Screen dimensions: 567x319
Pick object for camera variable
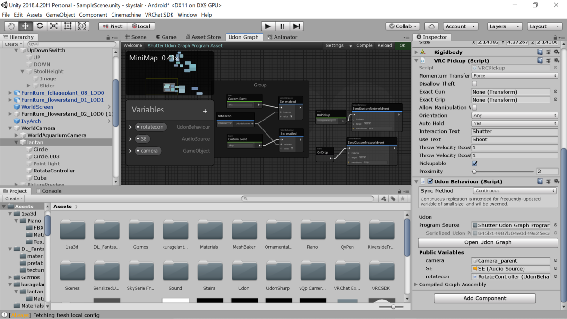tap(555, 260)
